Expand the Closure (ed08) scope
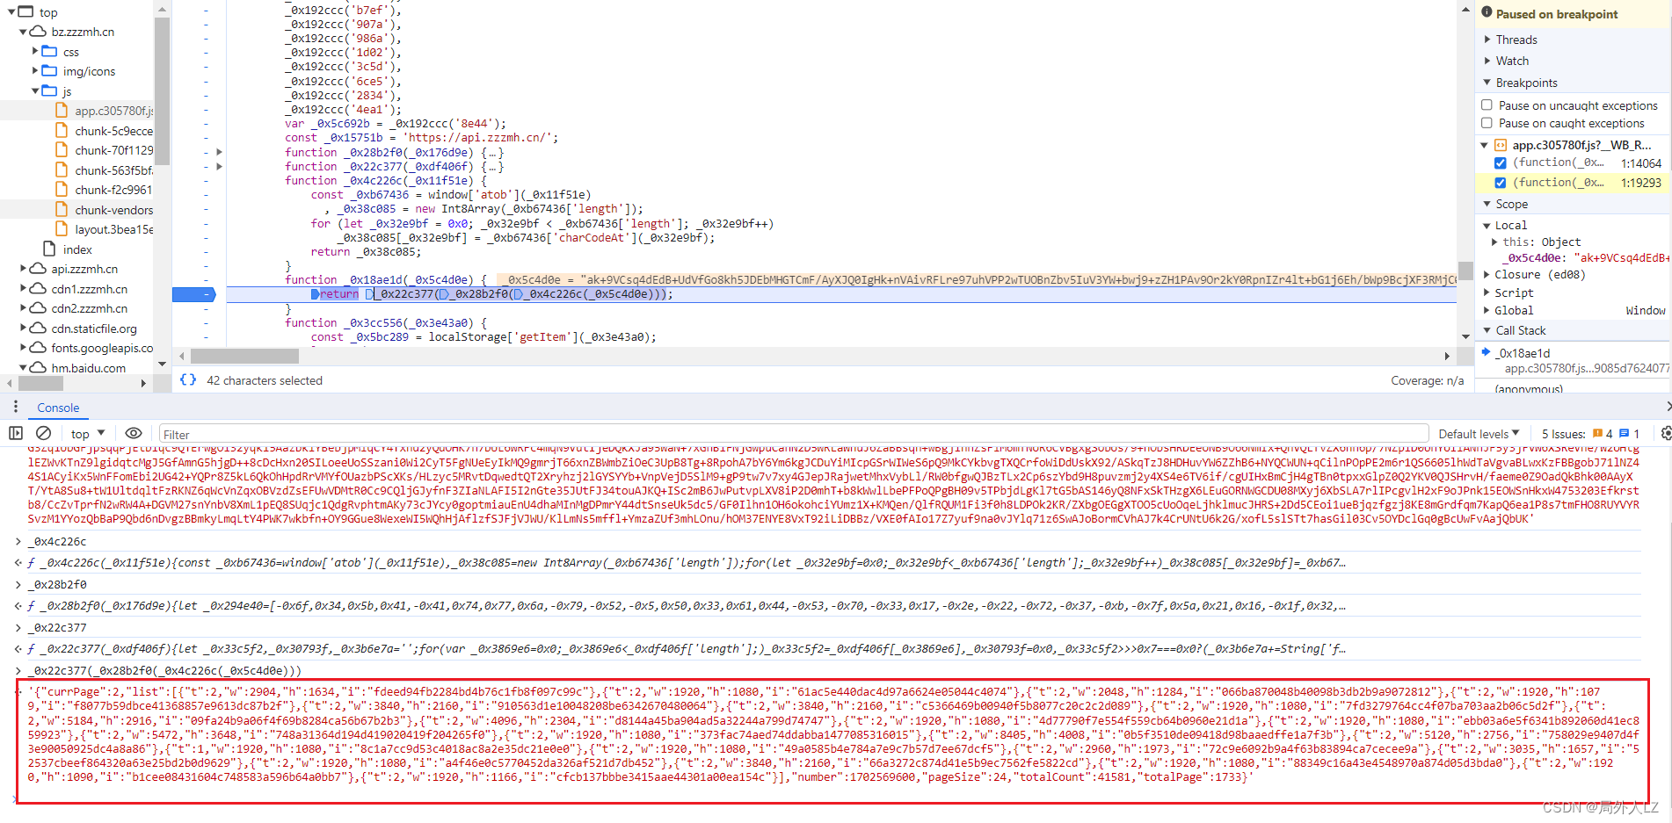 coord(1487,274)
